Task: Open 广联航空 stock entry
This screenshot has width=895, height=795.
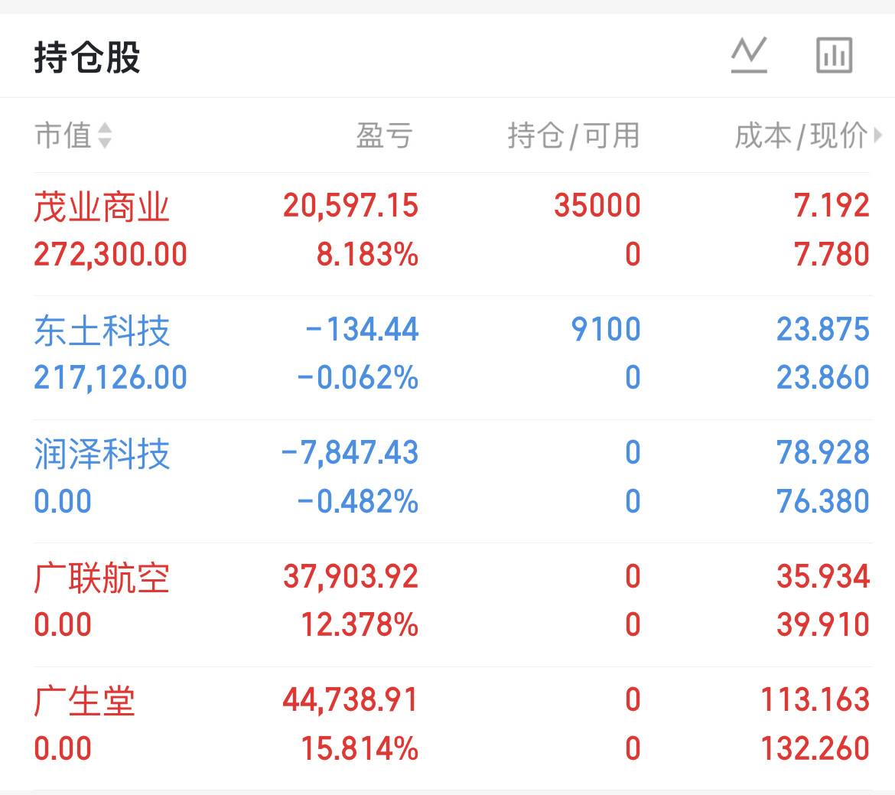Action: pyautogui.click(x=101, y=578)
